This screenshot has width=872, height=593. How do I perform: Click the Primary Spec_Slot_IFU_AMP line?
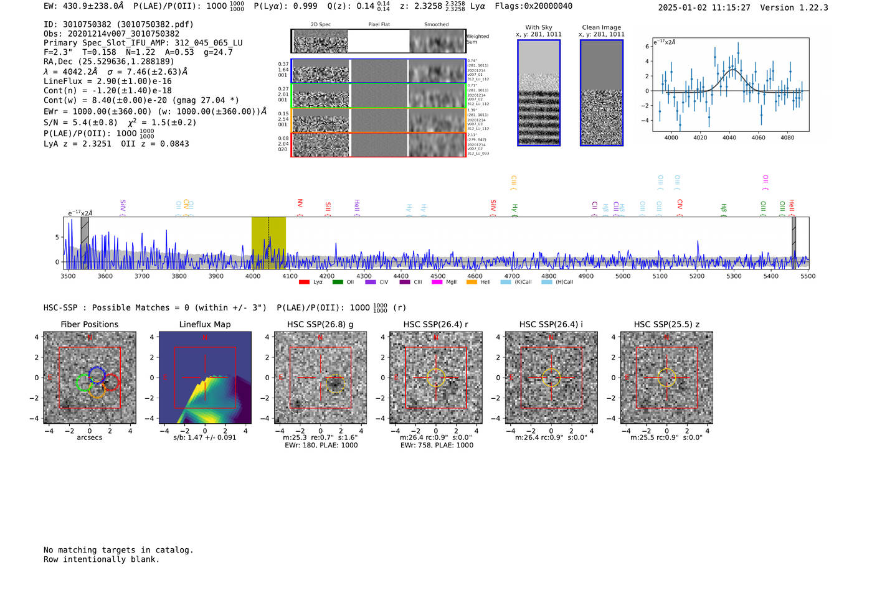143,43
